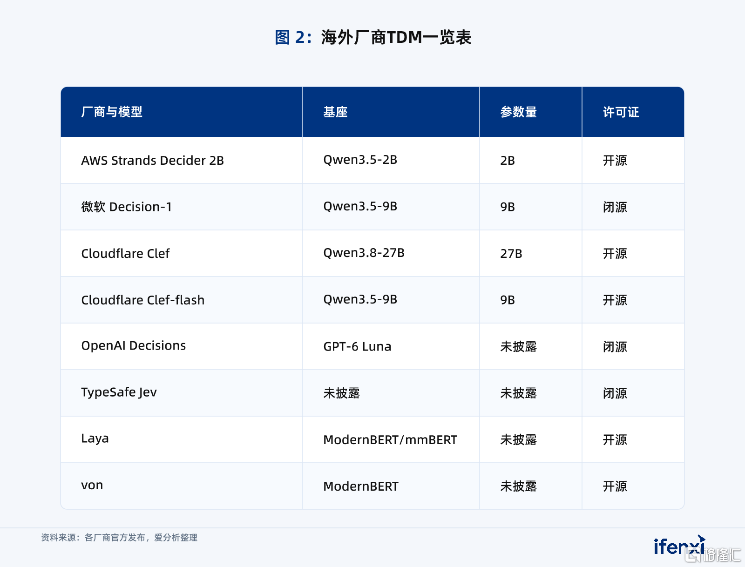
Task: Click 闭源 in the OpenAI Decisions row
Action: 615,346
